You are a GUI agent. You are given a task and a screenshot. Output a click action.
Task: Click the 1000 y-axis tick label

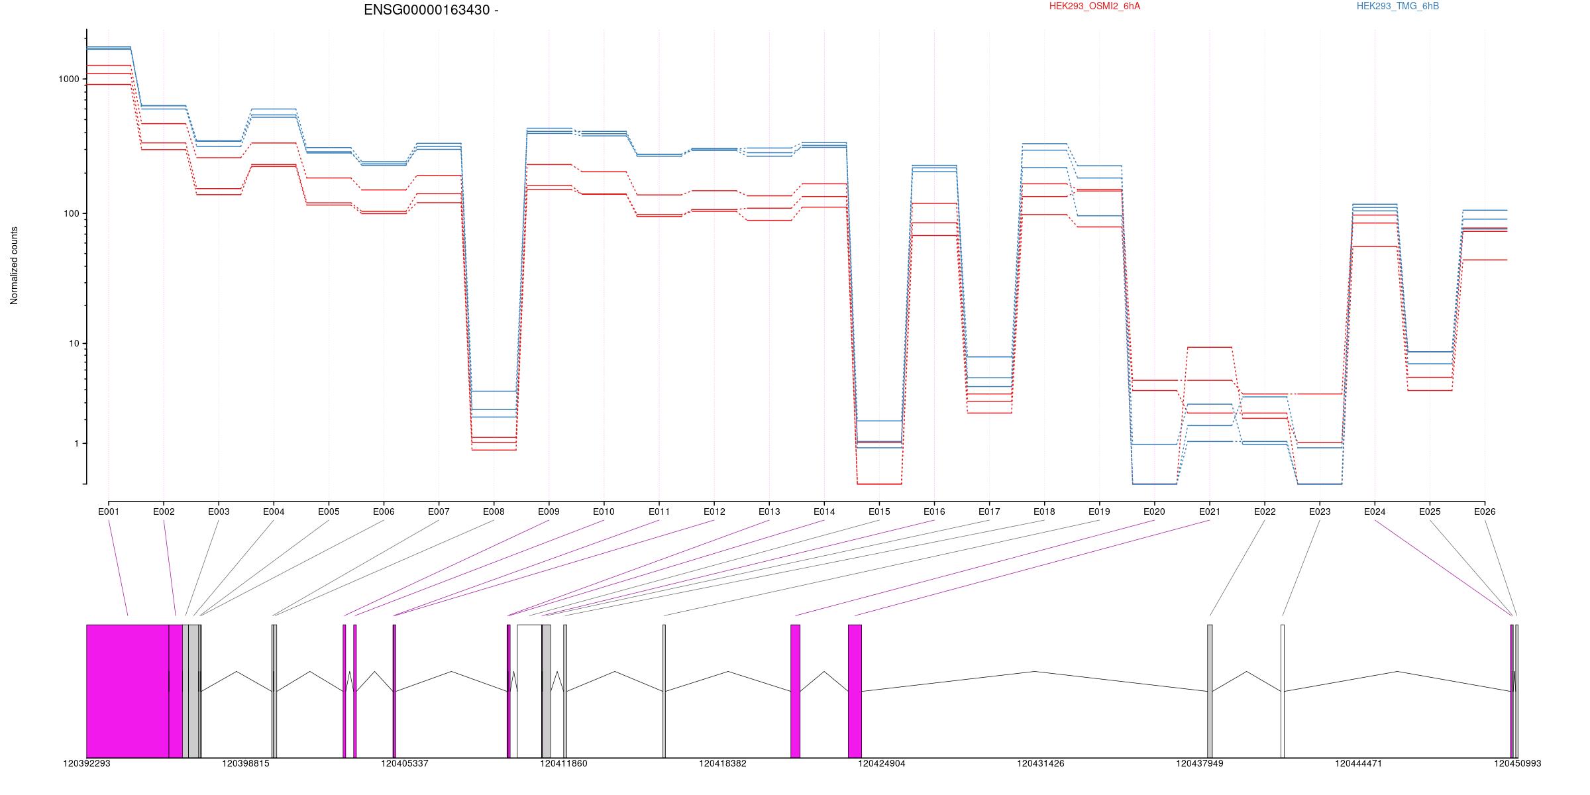coord(69,79)
